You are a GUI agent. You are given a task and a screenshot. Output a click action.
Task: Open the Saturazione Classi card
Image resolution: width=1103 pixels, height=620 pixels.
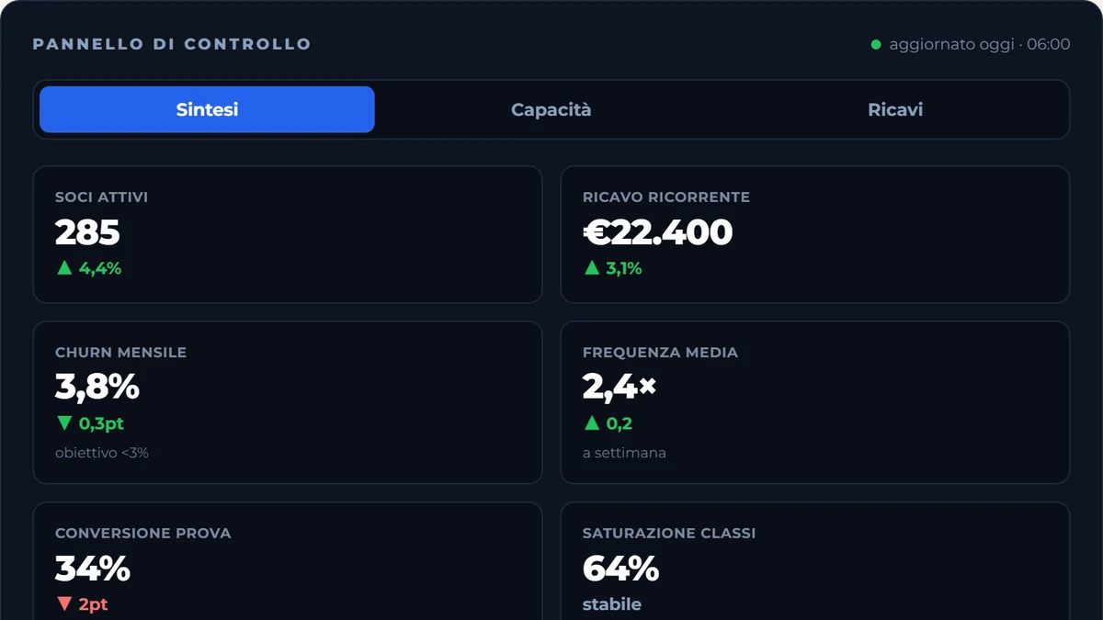(815, 561)
